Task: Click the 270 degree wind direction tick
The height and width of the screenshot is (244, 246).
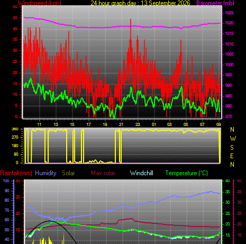Action: pyautogui.click(x=15, y=137)
